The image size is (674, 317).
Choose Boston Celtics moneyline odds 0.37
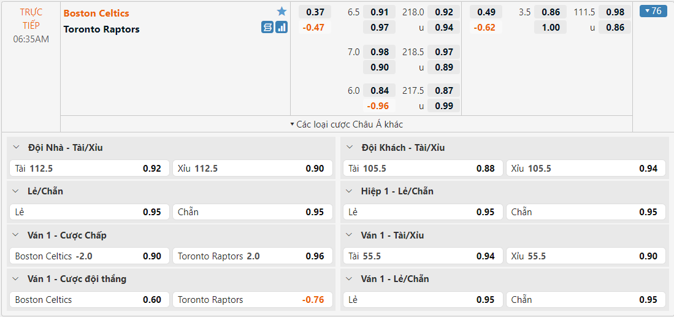(x=315, y=12)
